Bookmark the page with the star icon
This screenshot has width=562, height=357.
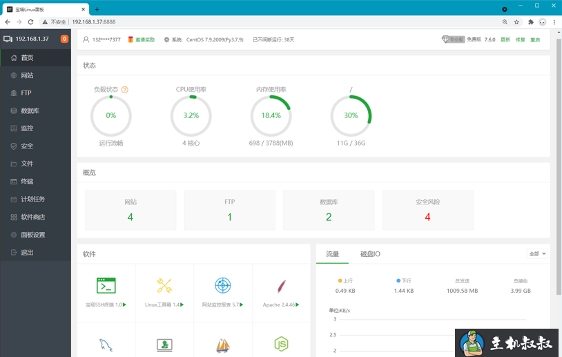516,22
